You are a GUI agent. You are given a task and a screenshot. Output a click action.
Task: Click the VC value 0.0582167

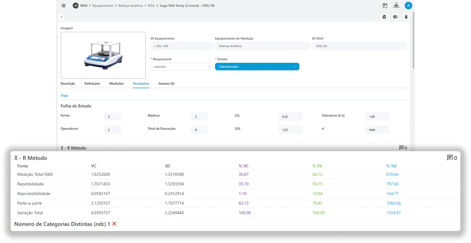[100, 193]
